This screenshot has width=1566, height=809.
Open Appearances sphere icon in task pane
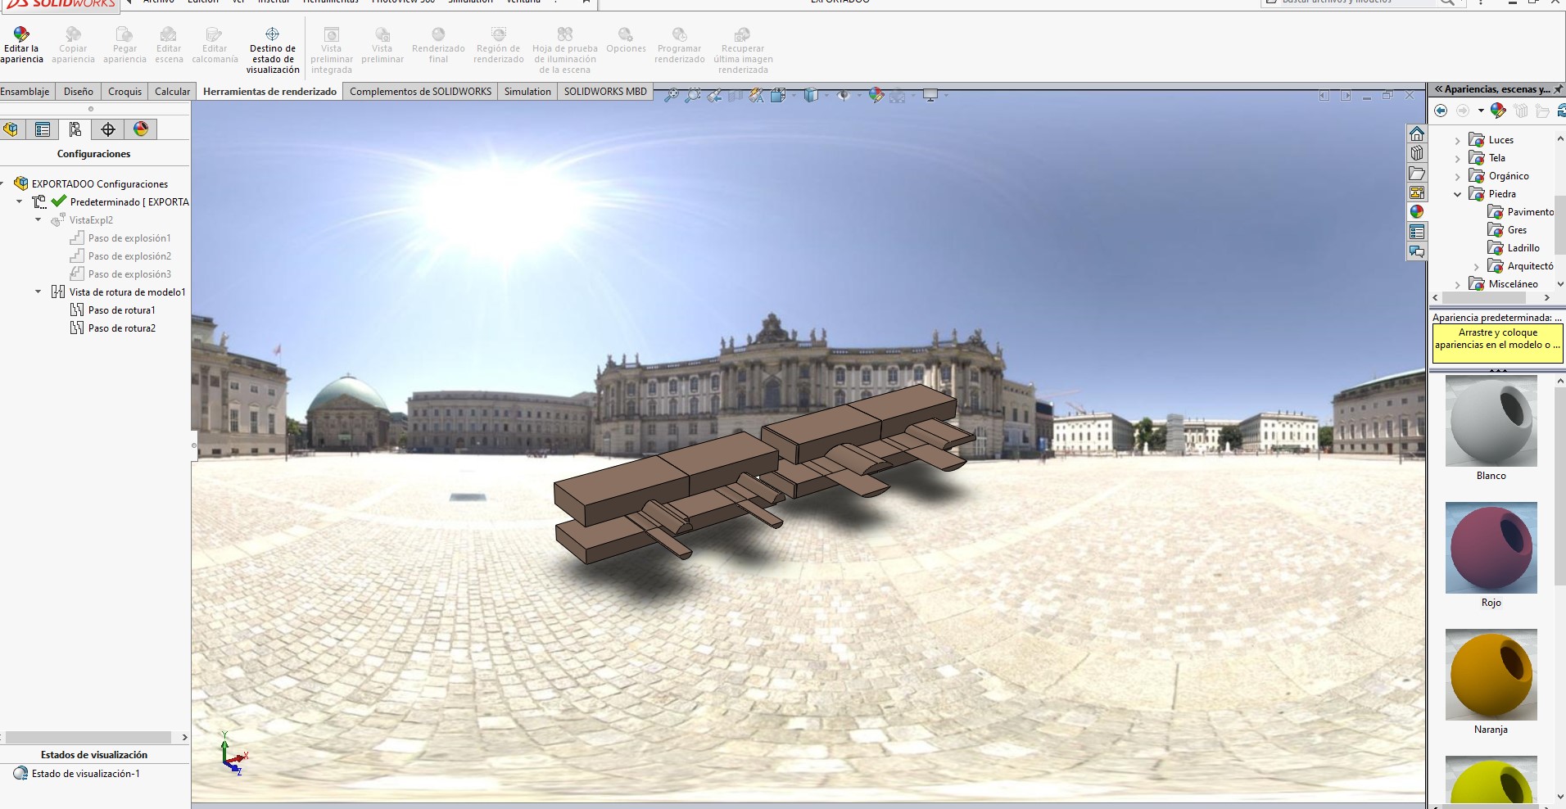pyautogui.click(x=1417, y=212)
